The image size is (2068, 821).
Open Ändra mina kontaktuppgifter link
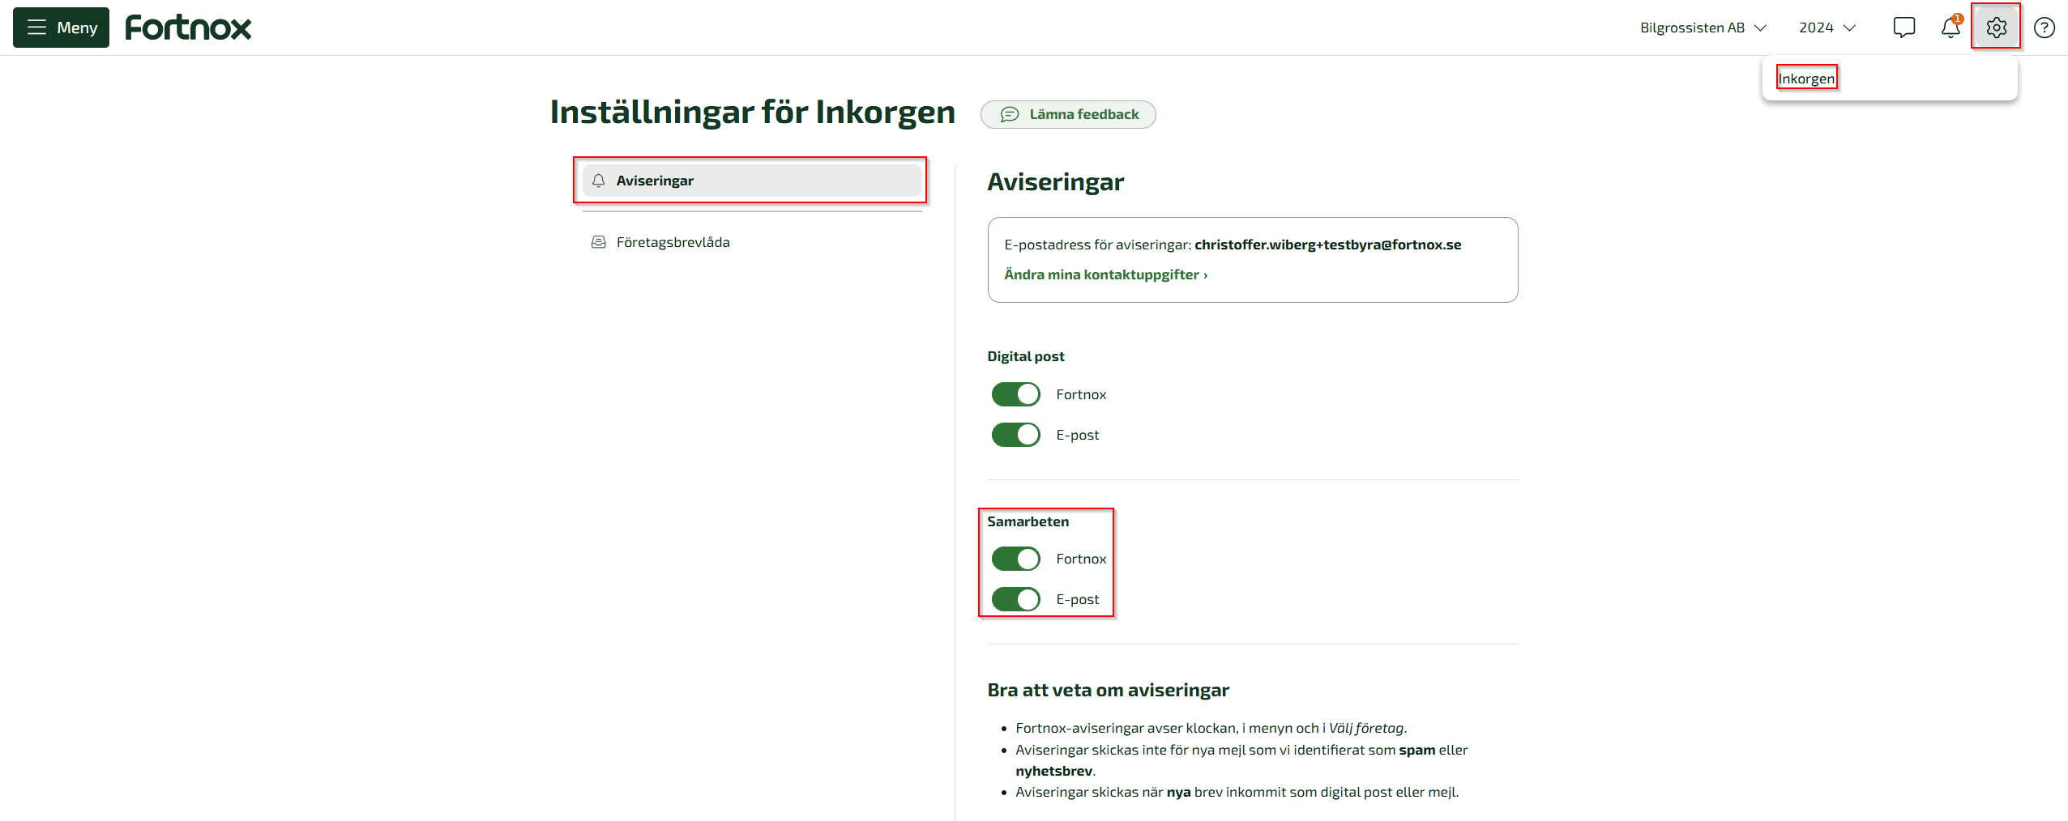1104,274
